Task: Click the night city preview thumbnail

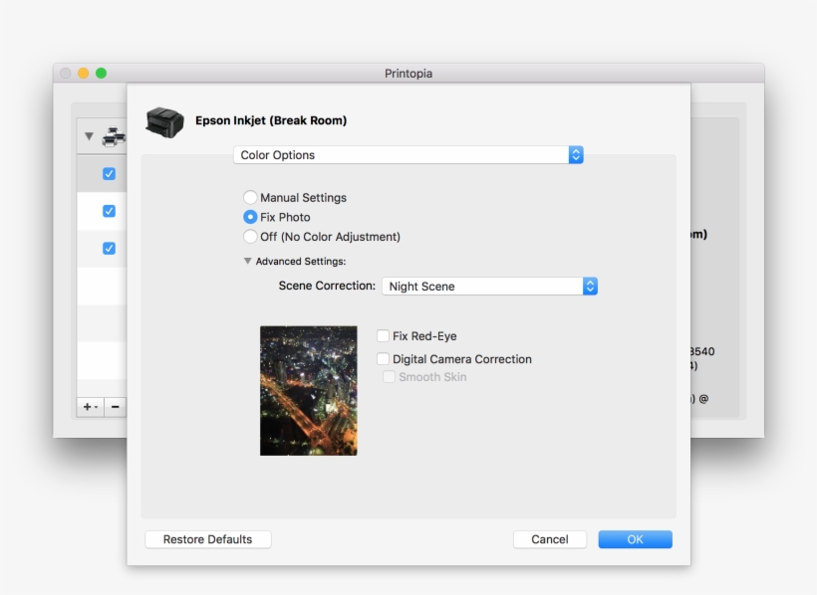Action: [x=309, y=390]
